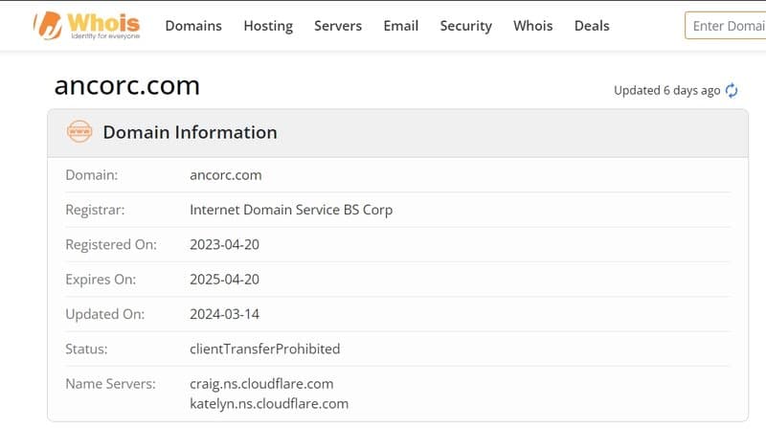The image size is (766, 429).
Task: Open the Hosting menu
Action: (268, 26)
